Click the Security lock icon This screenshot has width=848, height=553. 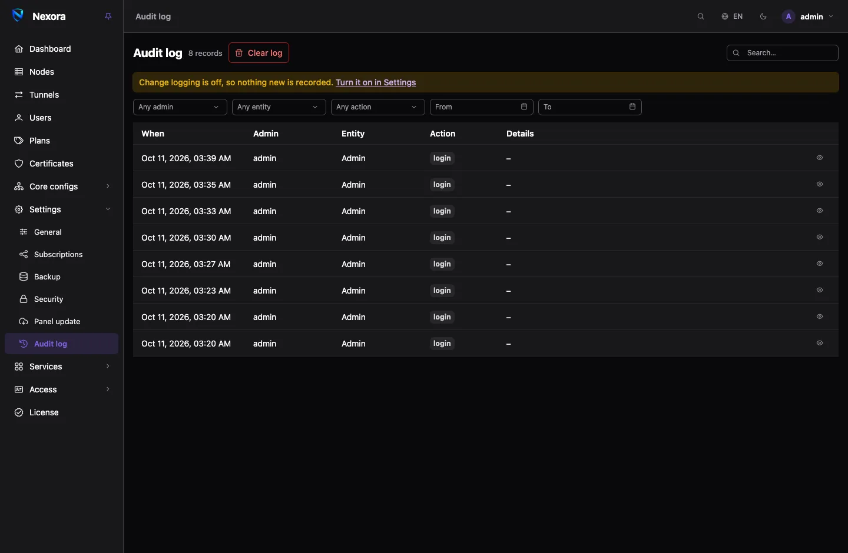pos(24,299)
